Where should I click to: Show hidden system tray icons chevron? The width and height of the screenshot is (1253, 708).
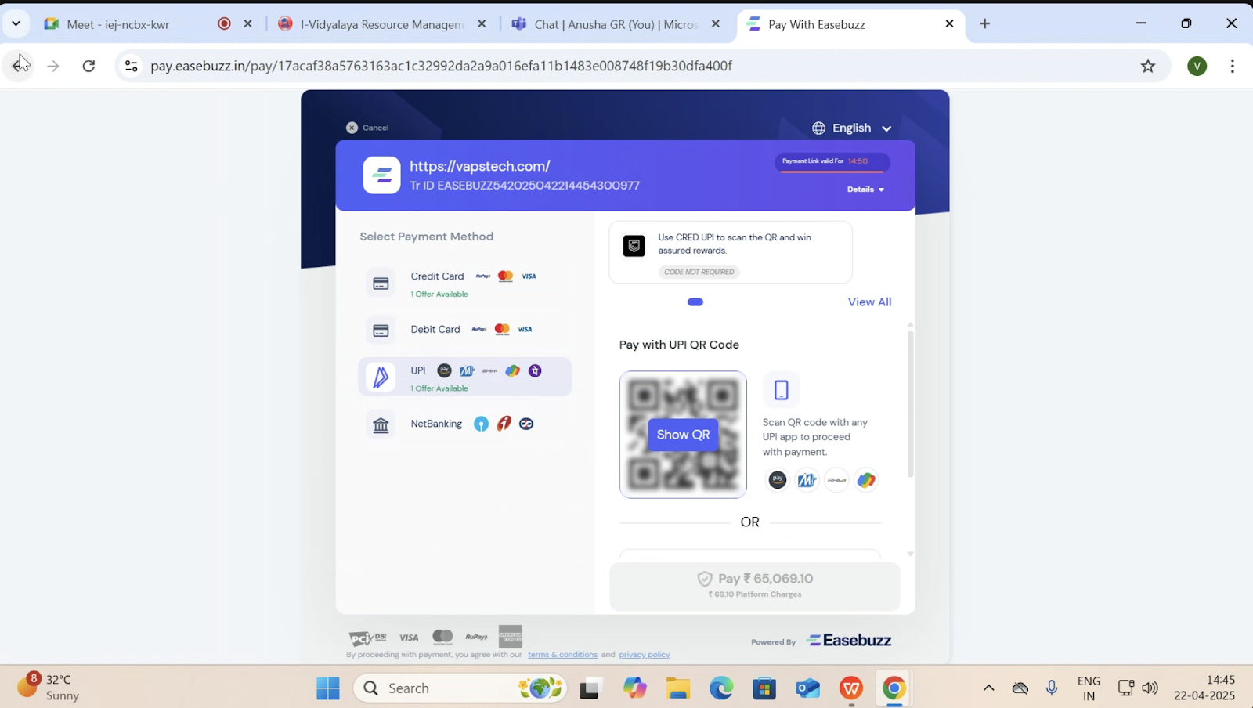coord(988,688)
